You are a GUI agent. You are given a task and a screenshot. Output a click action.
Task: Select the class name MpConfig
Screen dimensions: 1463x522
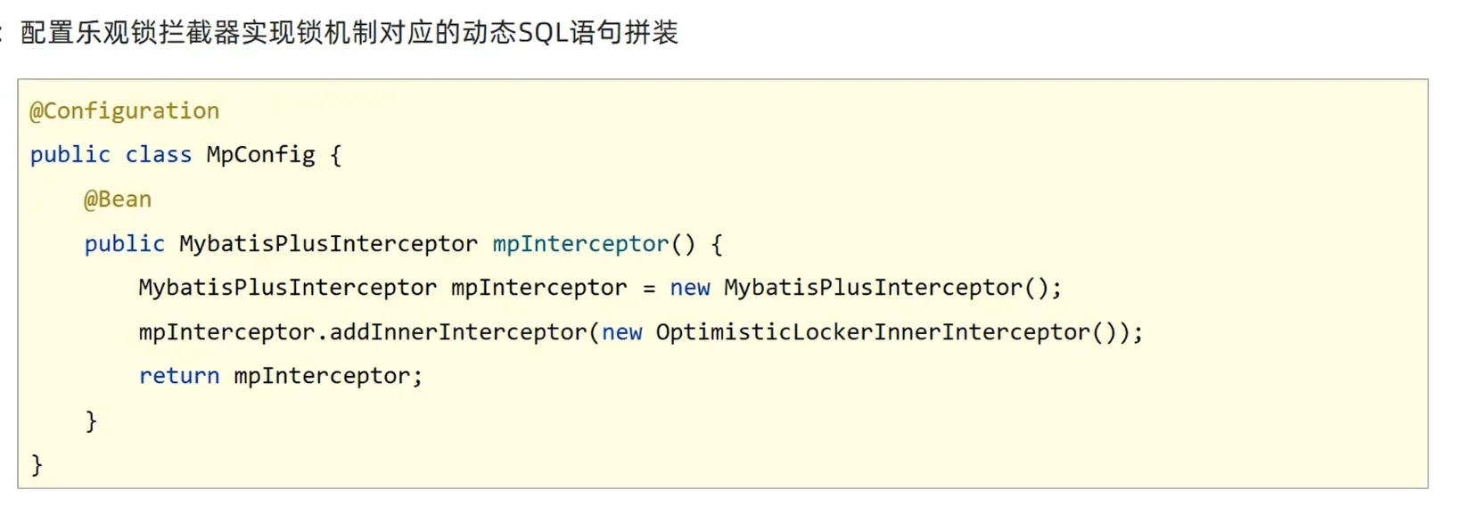click(260, 155)
